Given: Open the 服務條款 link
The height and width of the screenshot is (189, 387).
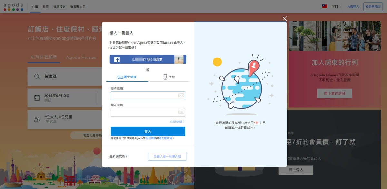Looking at the screenshot, I should coord(151,138).
